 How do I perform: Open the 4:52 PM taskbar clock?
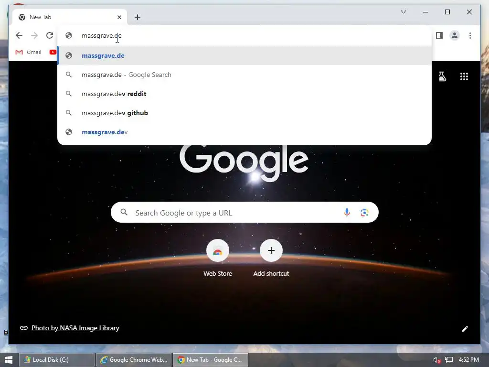469,359
